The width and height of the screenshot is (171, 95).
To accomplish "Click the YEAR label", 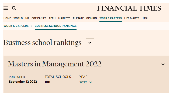I will [83, 77].
